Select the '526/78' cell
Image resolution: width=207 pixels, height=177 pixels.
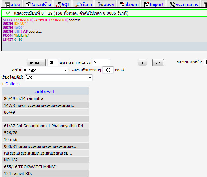click(x=46, y=133)
